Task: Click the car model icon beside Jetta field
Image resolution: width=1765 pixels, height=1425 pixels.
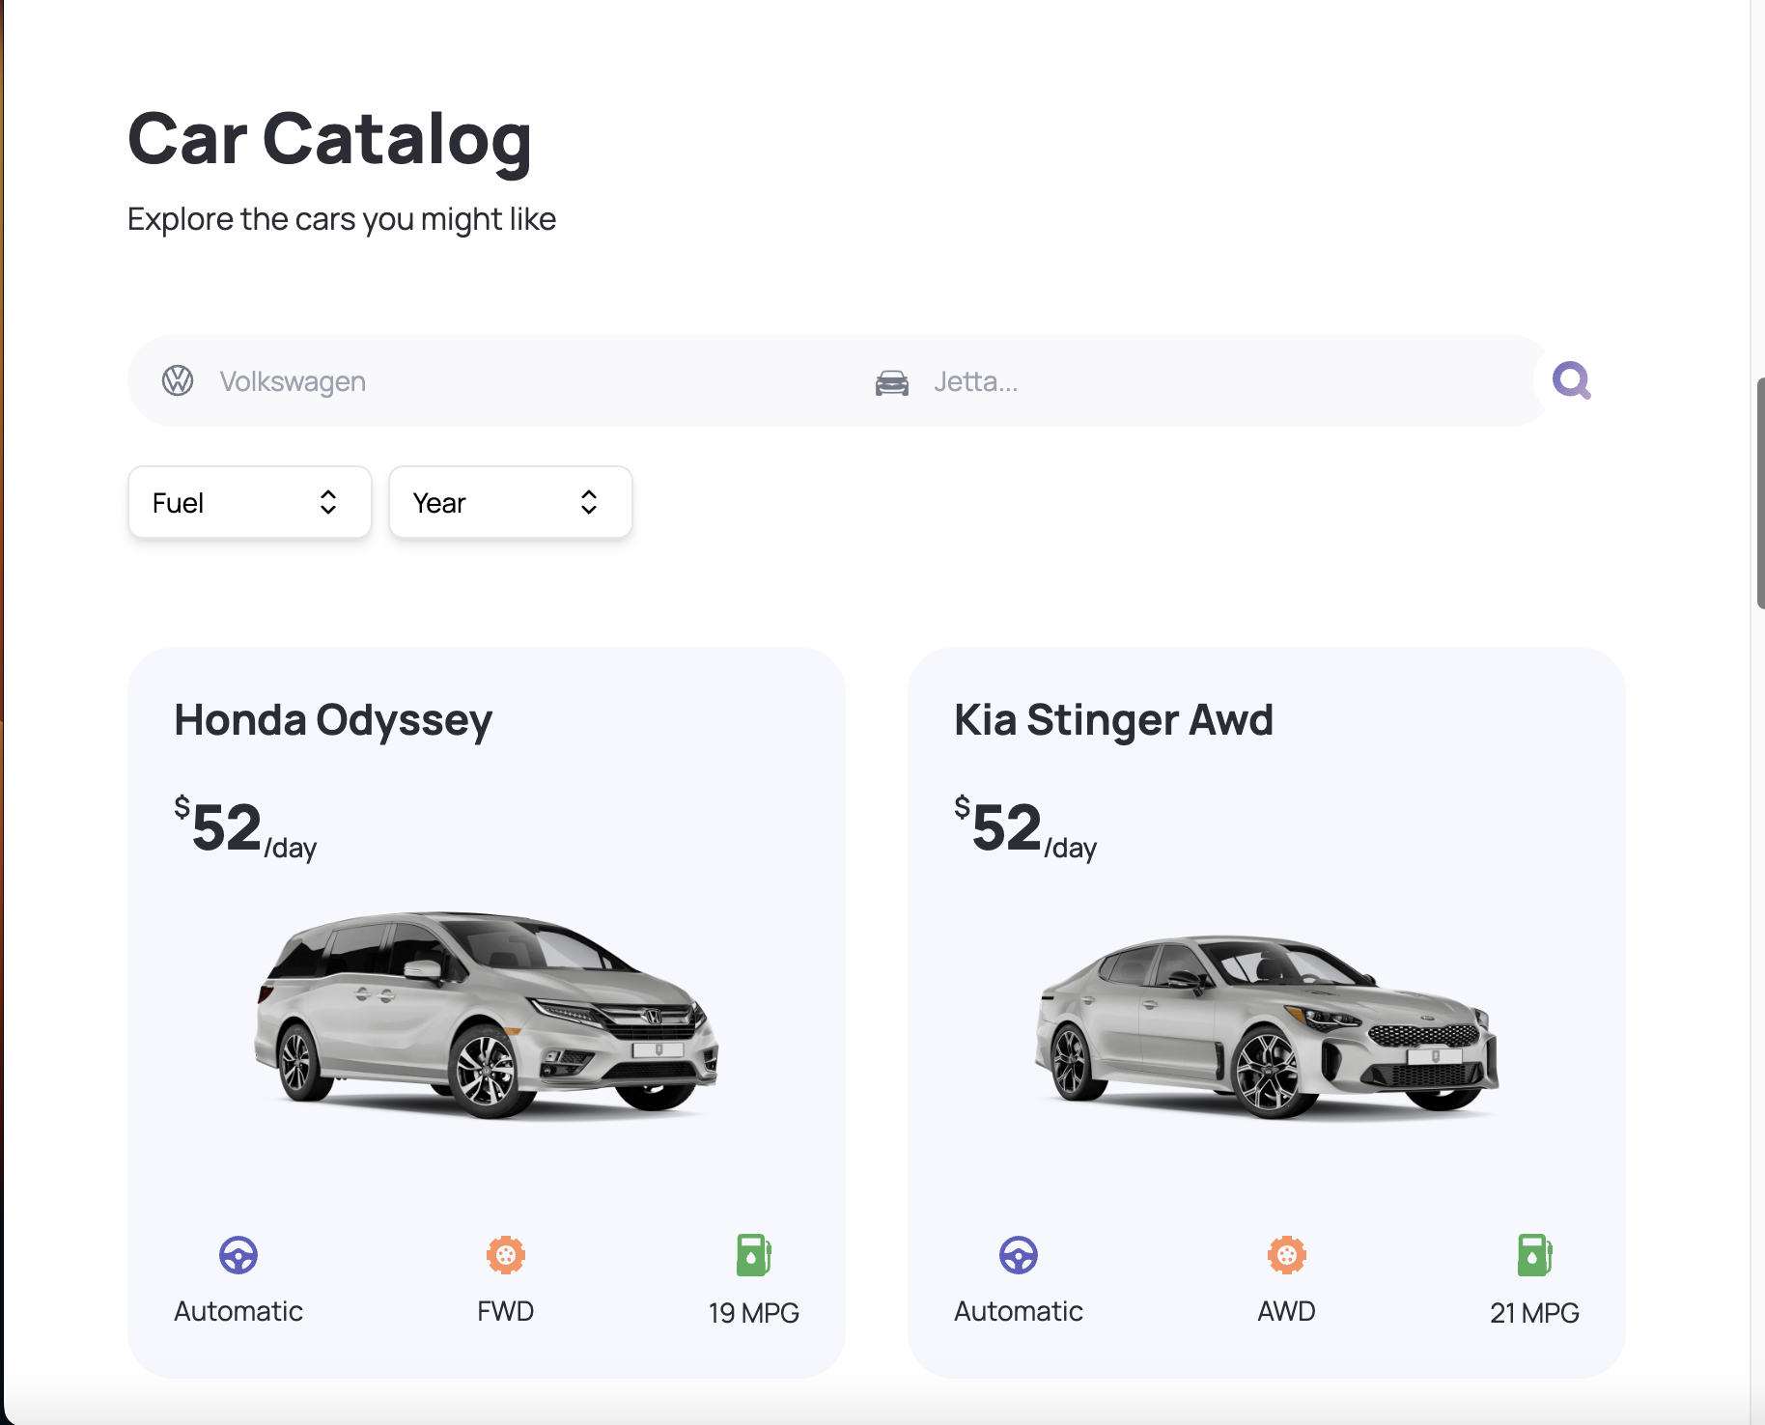Action: tap(892, 382)
